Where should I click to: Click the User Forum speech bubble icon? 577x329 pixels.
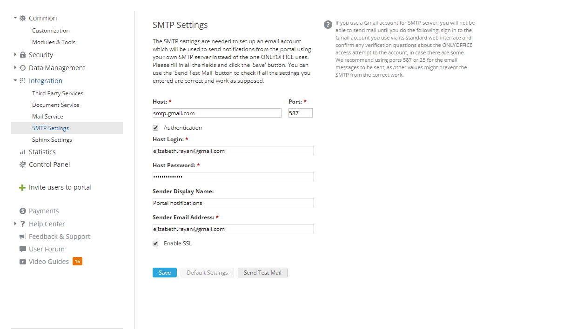click(x=23, y=249)
